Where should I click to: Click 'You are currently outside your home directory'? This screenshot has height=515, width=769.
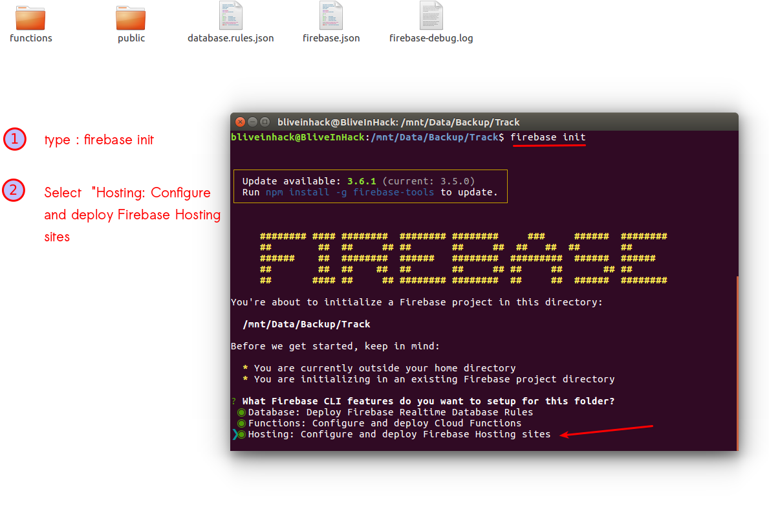384,368
